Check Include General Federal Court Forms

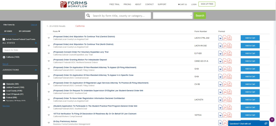click(4, 40)
